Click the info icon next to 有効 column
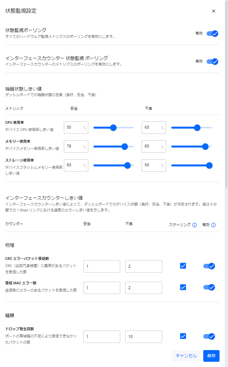The height and width of the screenshot is (367, 228). (x=213, y=225)
